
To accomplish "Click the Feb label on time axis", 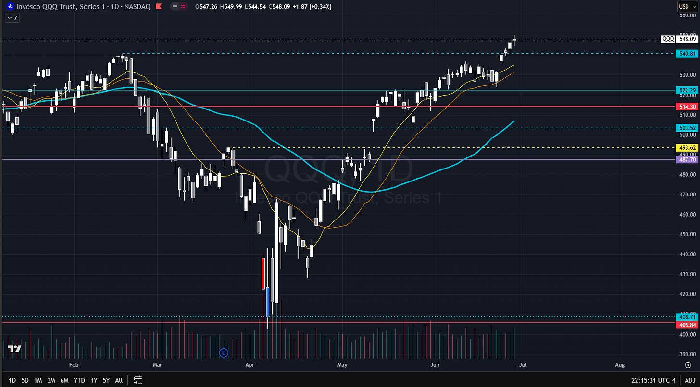I will click(74, 365).
